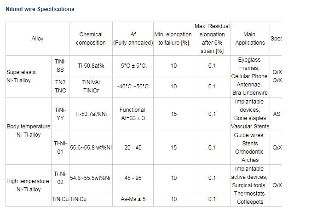Click the Chemical composition header cell
Image resolution: width=317 pixels, height=213 pixels.
[x=91, y=39]
